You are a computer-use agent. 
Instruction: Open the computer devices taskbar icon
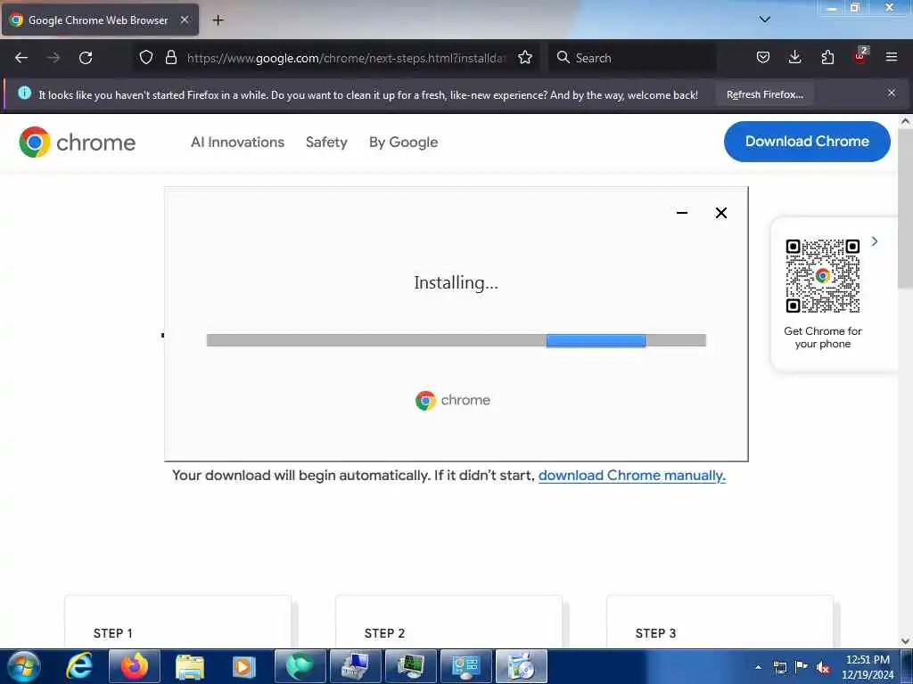(x=355, y=666)
